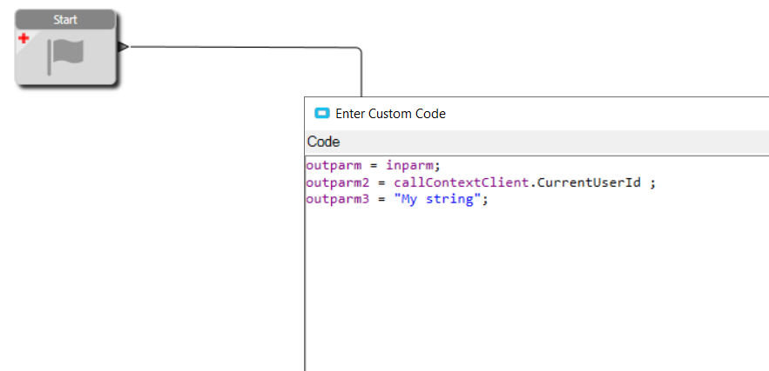
Task: Click the Start node output arrow connector
Action: pos(123,47)
